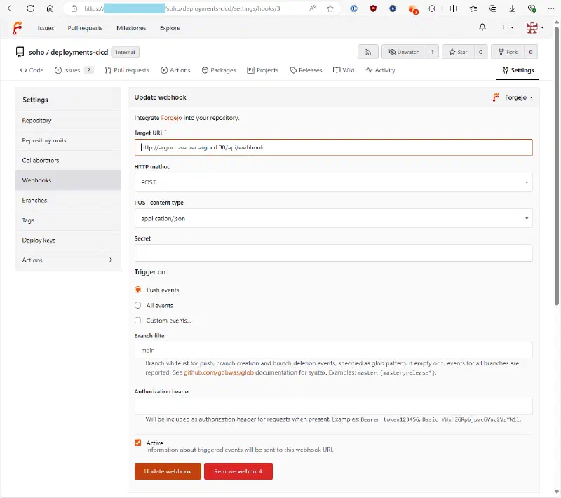Screen dimensions: 561x498
Task: Bookmark this page with the star icon
Action: 330,8
